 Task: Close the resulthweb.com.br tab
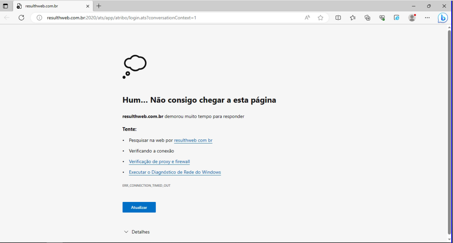(88, 6)
